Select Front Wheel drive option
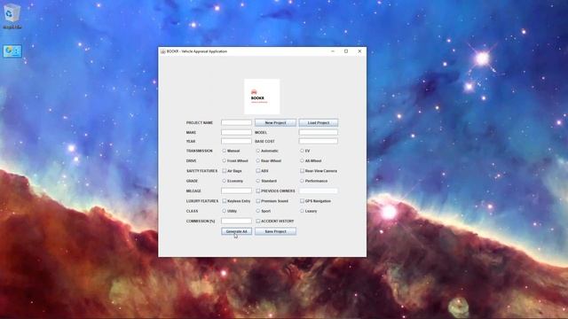Screen dimensions: 568x319 [x=225, y=160]
